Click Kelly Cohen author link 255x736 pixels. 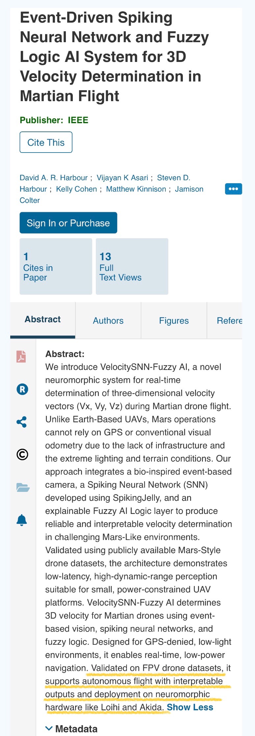(76, 189)
